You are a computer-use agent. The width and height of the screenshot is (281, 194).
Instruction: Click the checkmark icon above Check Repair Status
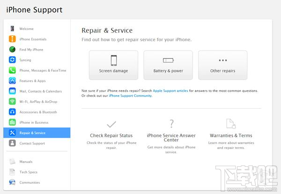tap(111, 124)
